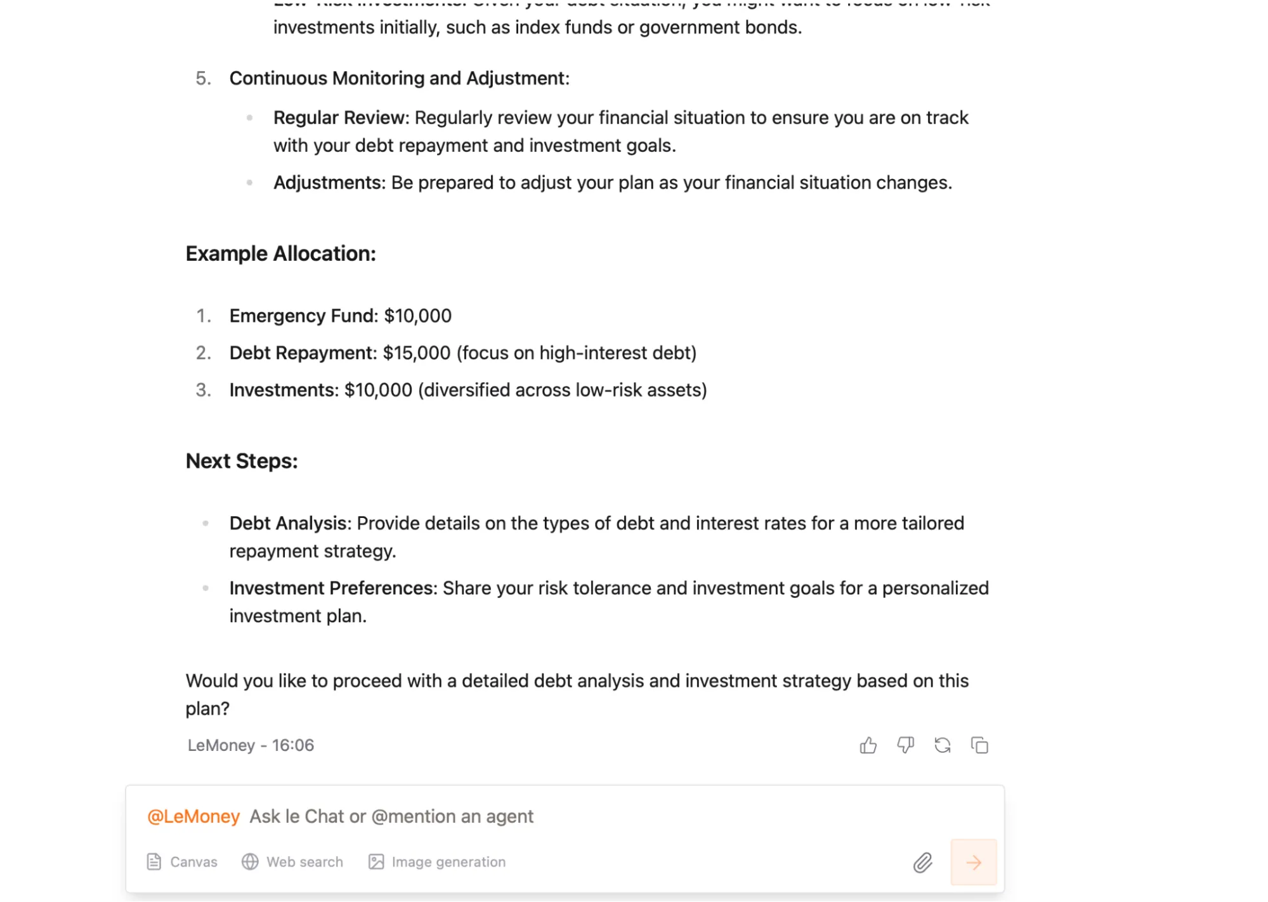Viewport: 1268px width, 902px height.
Task: Copy the response with the copy icon
Action: tap(979, 745)
